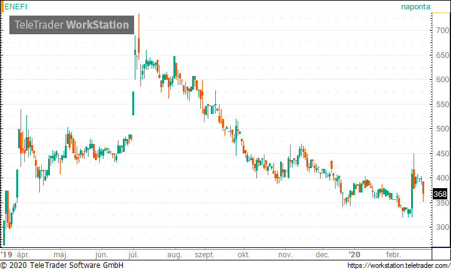Click the nov. month label
The height and width of the screenshot is (271, 451).
[285, 255]
